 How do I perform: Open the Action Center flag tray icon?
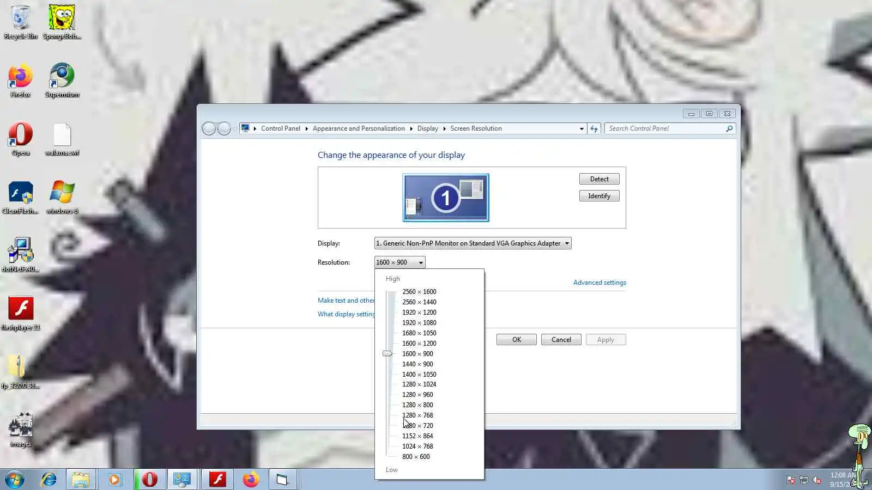click(791, 480)
